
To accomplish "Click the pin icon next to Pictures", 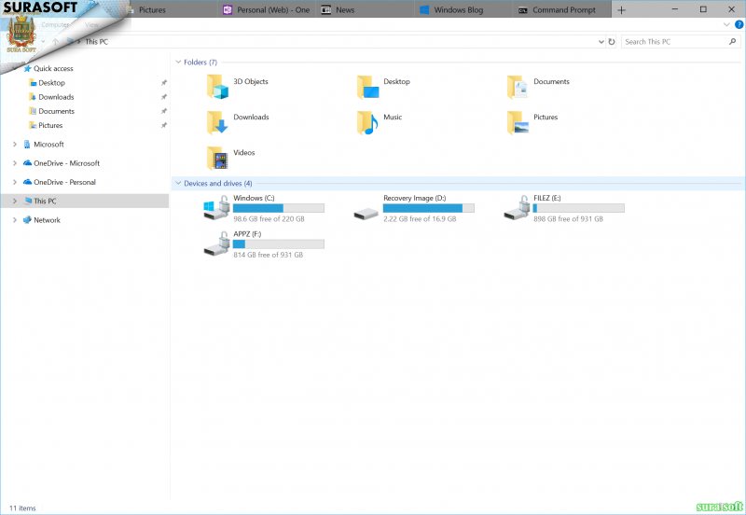I will click(164, 126).
